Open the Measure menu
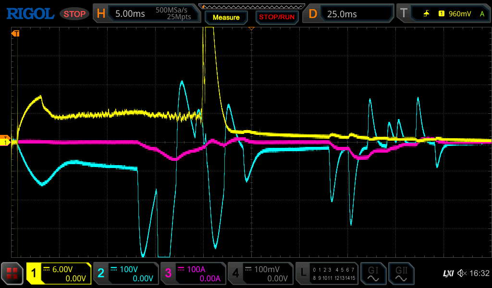 pos(226,17)
